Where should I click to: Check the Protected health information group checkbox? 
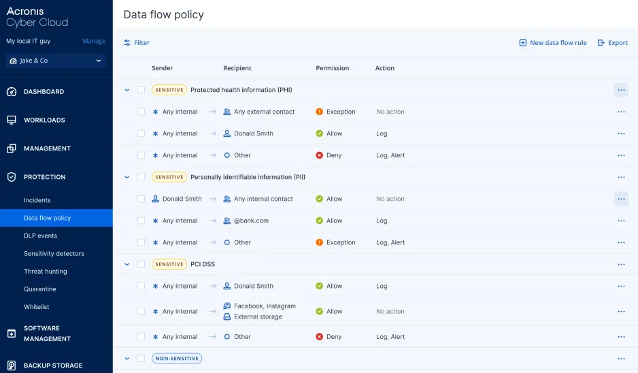(x=141, y=90)
